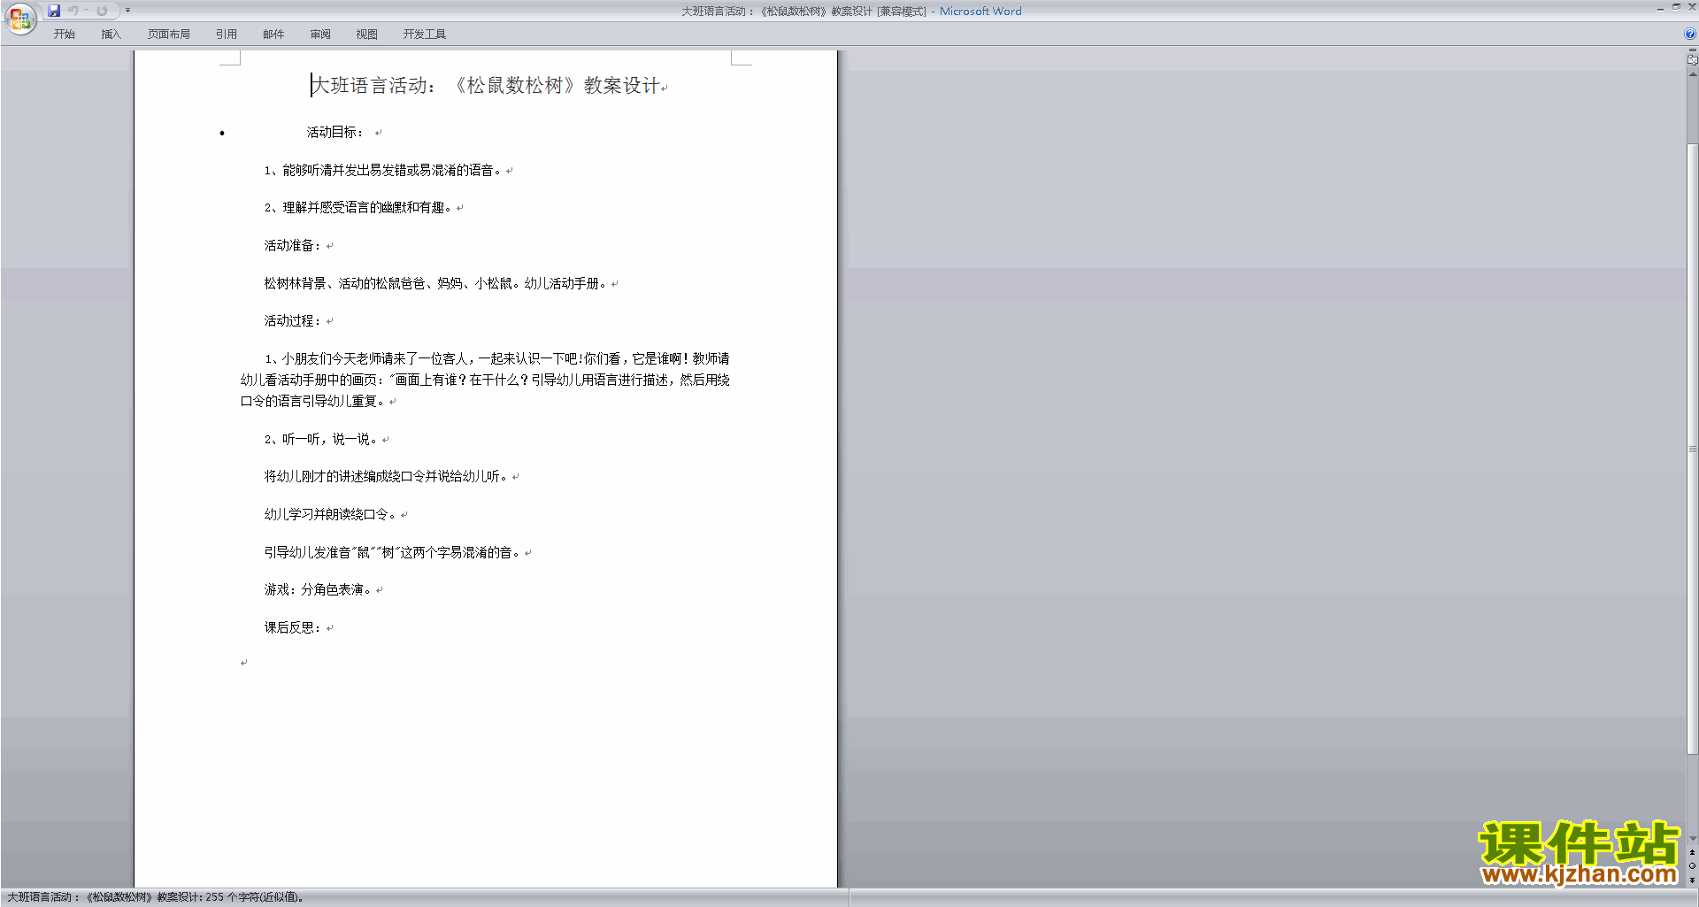The image size is (1699, 907).
Task: Click the 课后反思： line
Action: point(293,627)
